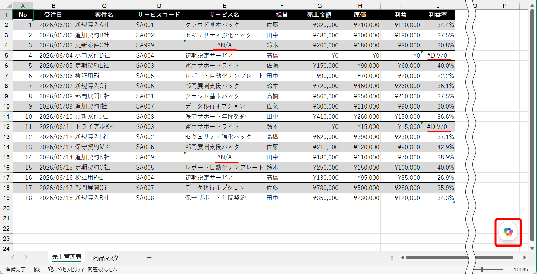
Task: Click the 42.9% profit rate cell
Action: 438,147
